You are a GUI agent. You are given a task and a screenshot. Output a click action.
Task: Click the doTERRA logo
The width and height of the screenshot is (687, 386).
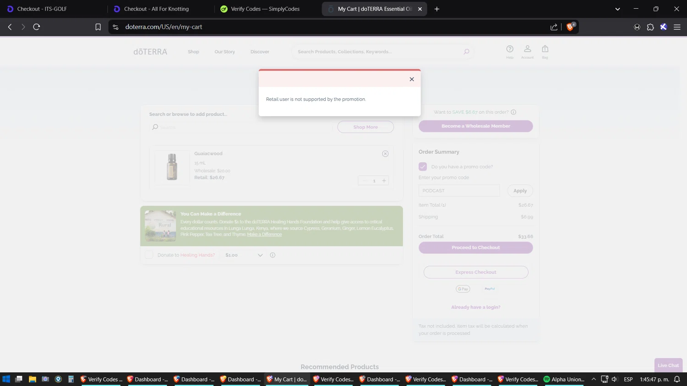(150, 52)
